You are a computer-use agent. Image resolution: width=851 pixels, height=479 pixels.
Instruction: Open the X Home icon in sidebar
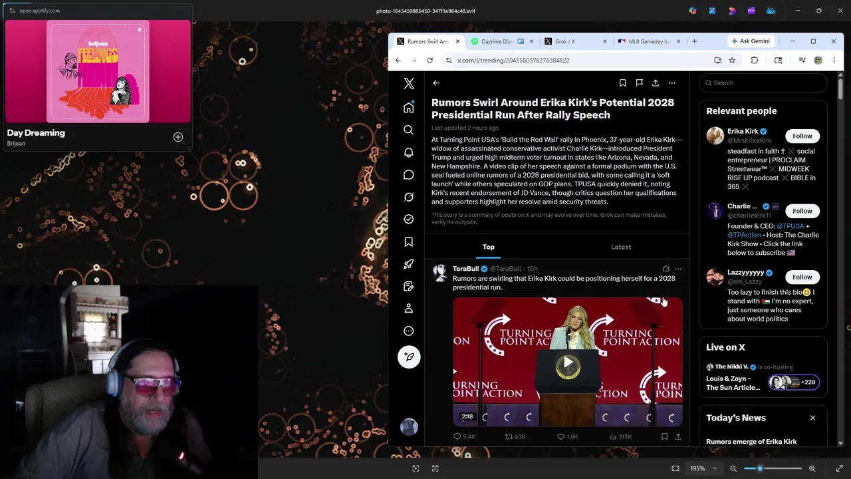pos(409,108)
